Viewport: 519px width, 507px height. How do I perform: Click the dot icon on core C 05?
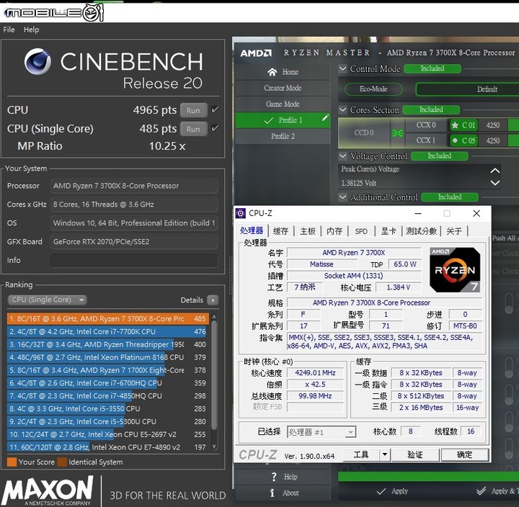tap(455, 140)
